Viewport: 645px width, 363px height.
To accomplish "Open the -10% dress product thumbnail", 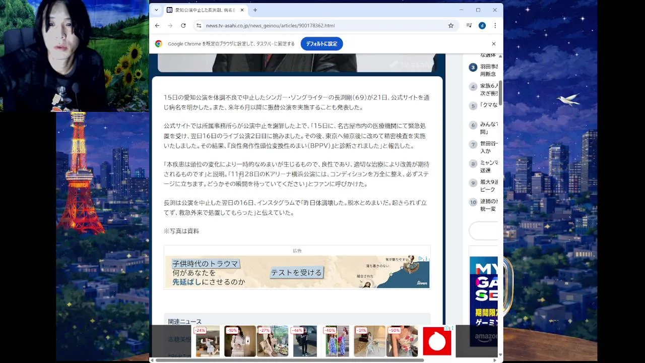I will (x=240, y=341).
